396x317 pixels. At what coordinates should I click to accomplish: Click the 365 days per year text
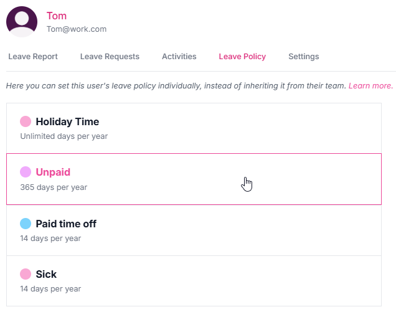(54, 187)
